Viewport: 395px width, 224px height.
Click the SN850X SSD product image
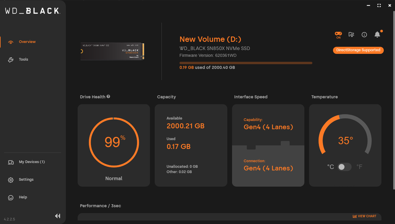pos(112,51)
